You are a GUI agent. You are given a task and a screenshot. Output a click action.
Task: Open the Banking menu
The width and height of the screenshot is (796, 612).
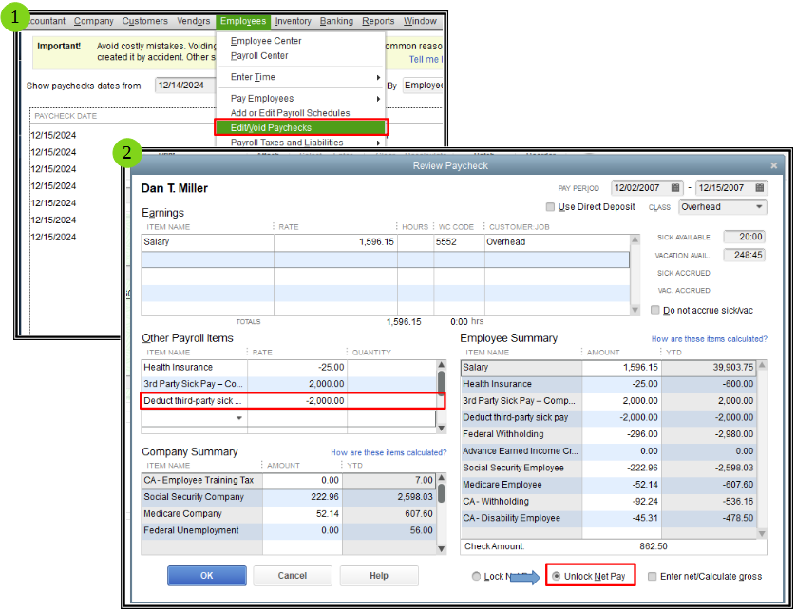click(x=335, y=20)
